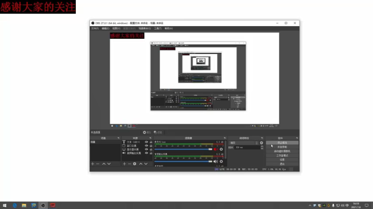Unmute the Mic/Aux red speaker icon
373x209 pixels.
tap(216, 149)
